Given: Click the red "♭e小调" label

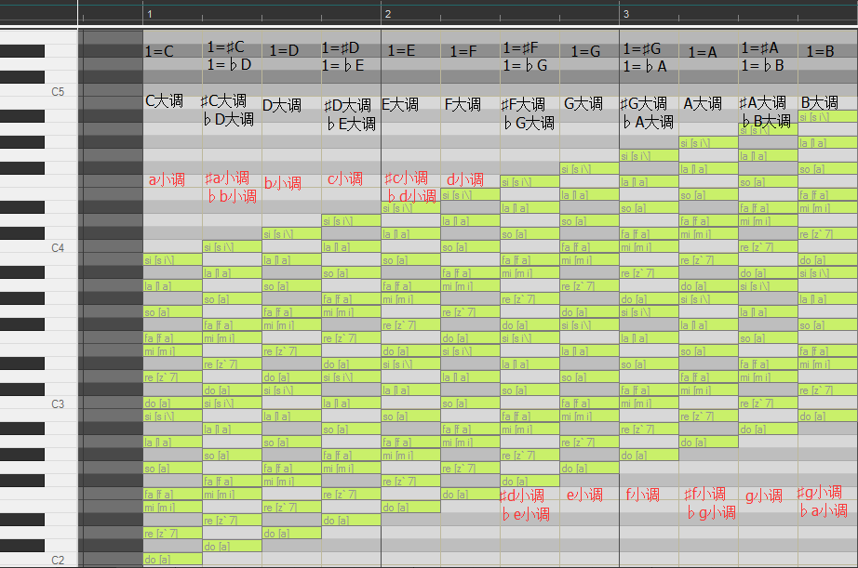Looking at the screenshot, I should [x=527, y=514].
